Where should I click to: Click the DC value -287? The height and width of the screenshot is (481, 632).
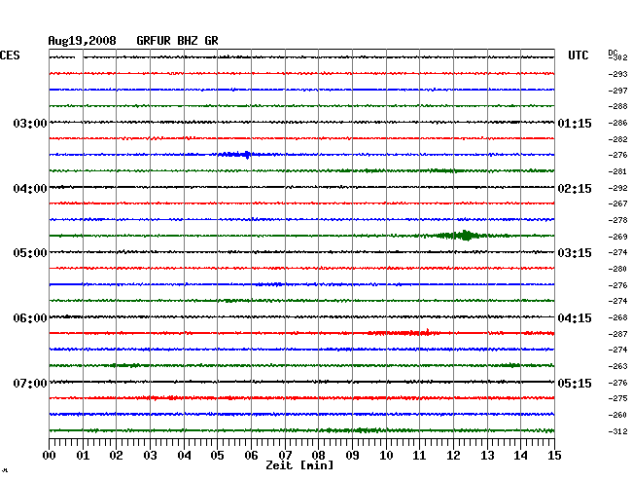point(617,334)
